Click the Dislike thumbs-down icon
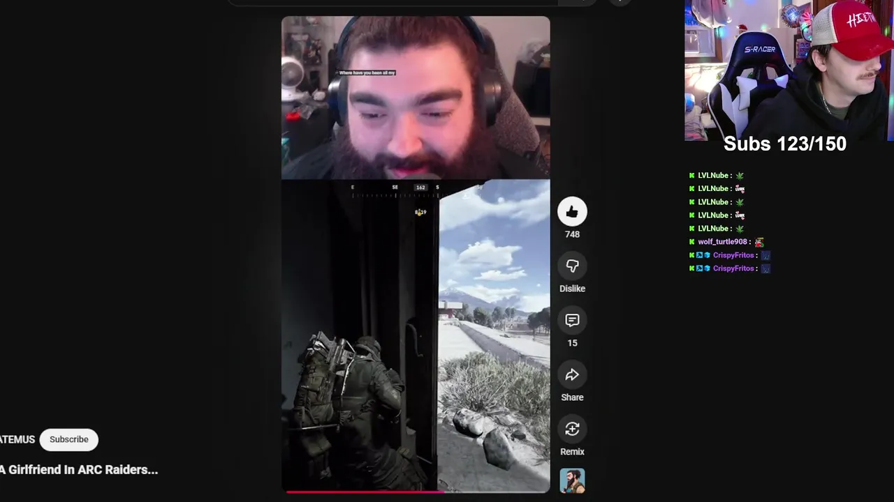This screenshot has height=502, width=894. click(572, 266)
